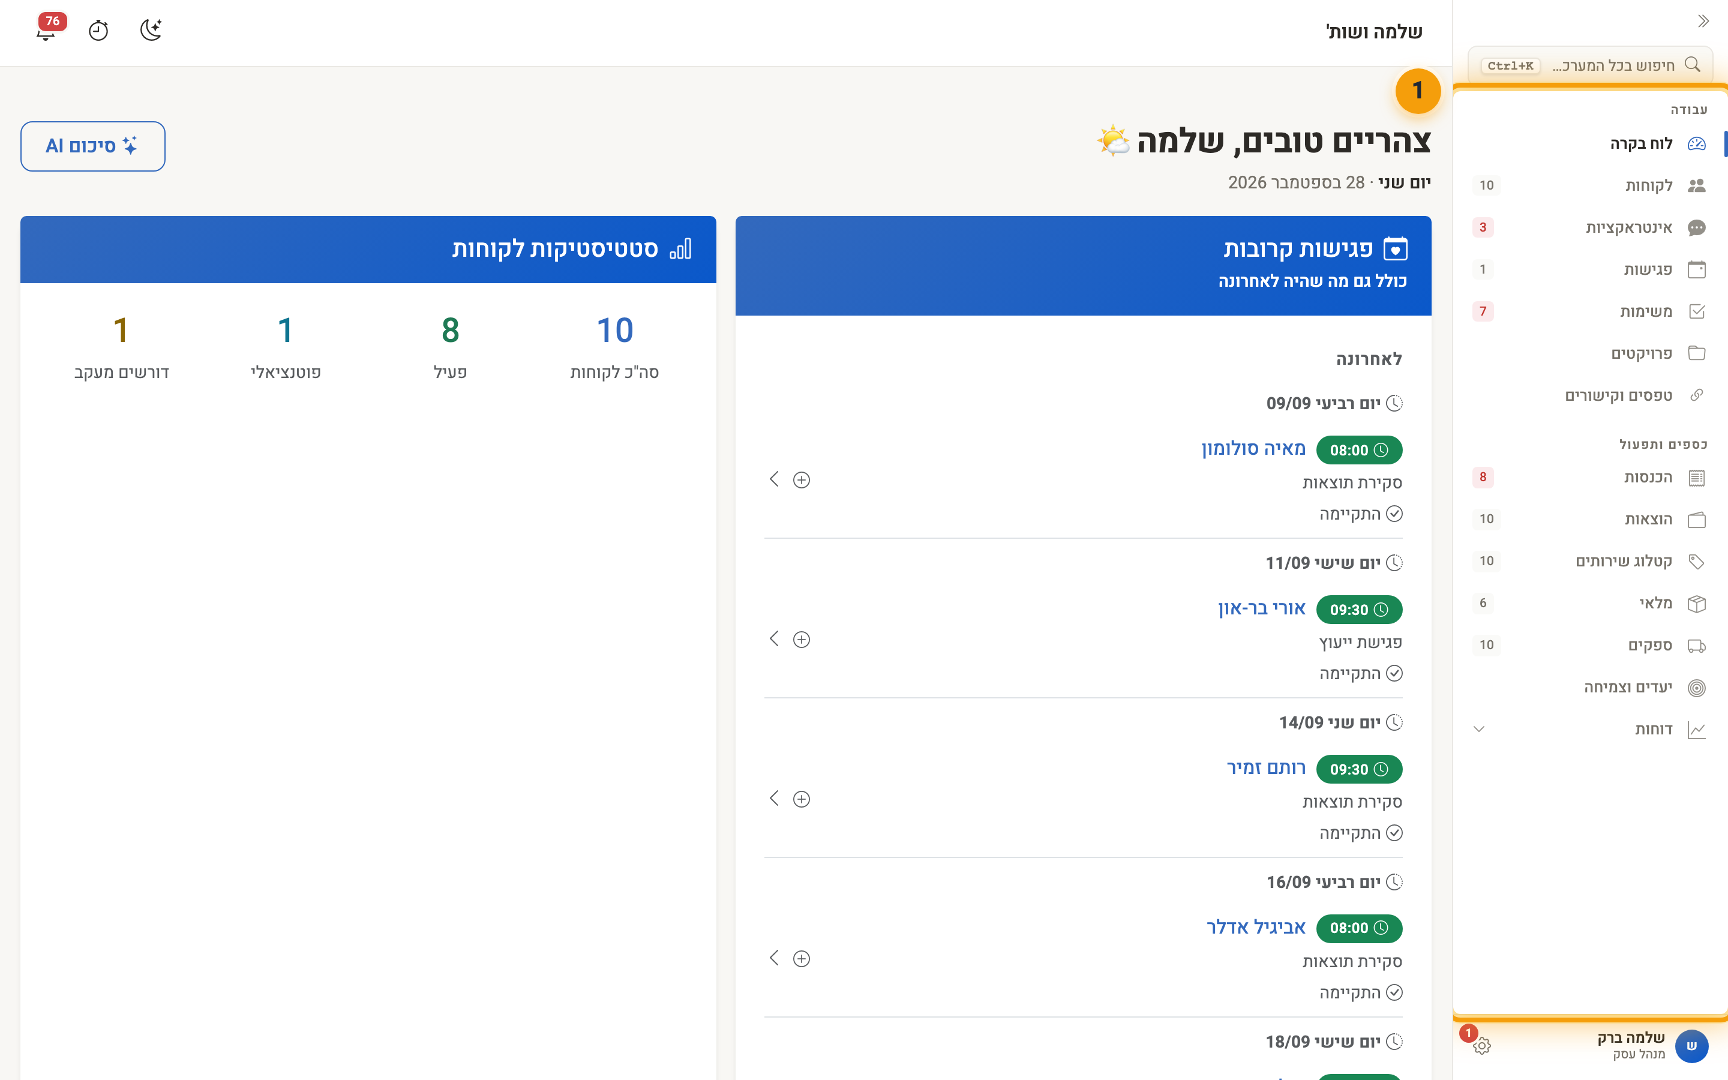Click the שלמה ברק user avatar
Screen dimensions: 1728x1080
(x=1691, y=1046)
